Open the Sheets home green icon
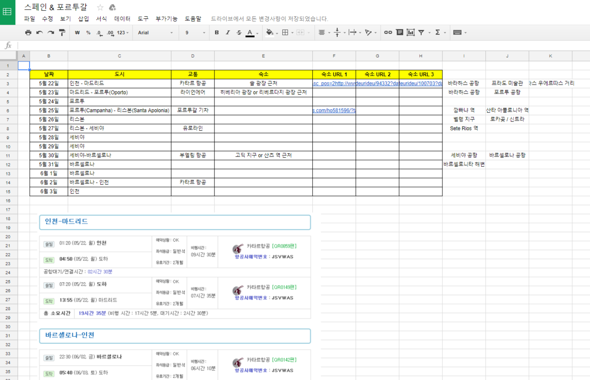The width and height of the screenshot is (590, 380). tap(7, 12)
